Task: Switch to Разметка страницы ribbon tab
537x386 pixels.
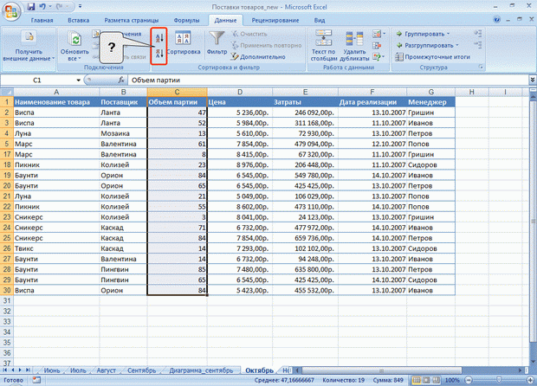Action: 132,20
